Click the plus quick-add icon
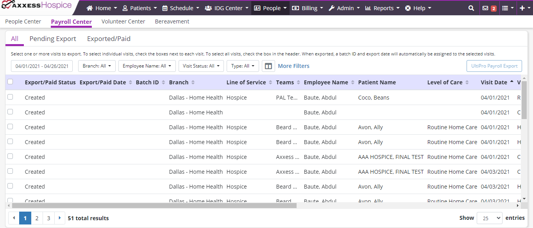 pos(522,8)
